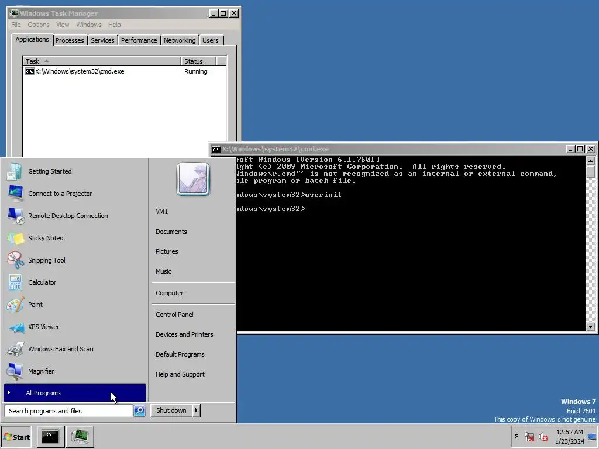Select cmd.exe task row in Task Manager
Viewport: 599px width, 449px height.
click(125, 71)
